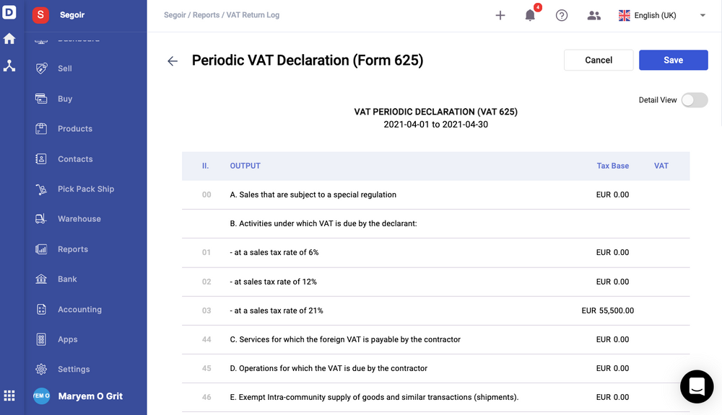Enable the Detail View toggle
The width and height of the screenshot is (722, 415).
pos(694,100)
